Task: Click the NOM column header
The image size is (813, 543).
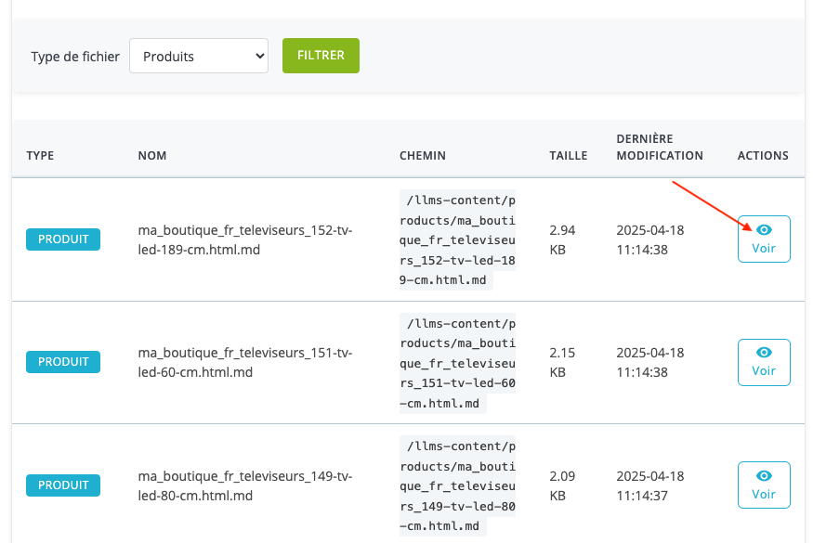Action: (152, 155)
